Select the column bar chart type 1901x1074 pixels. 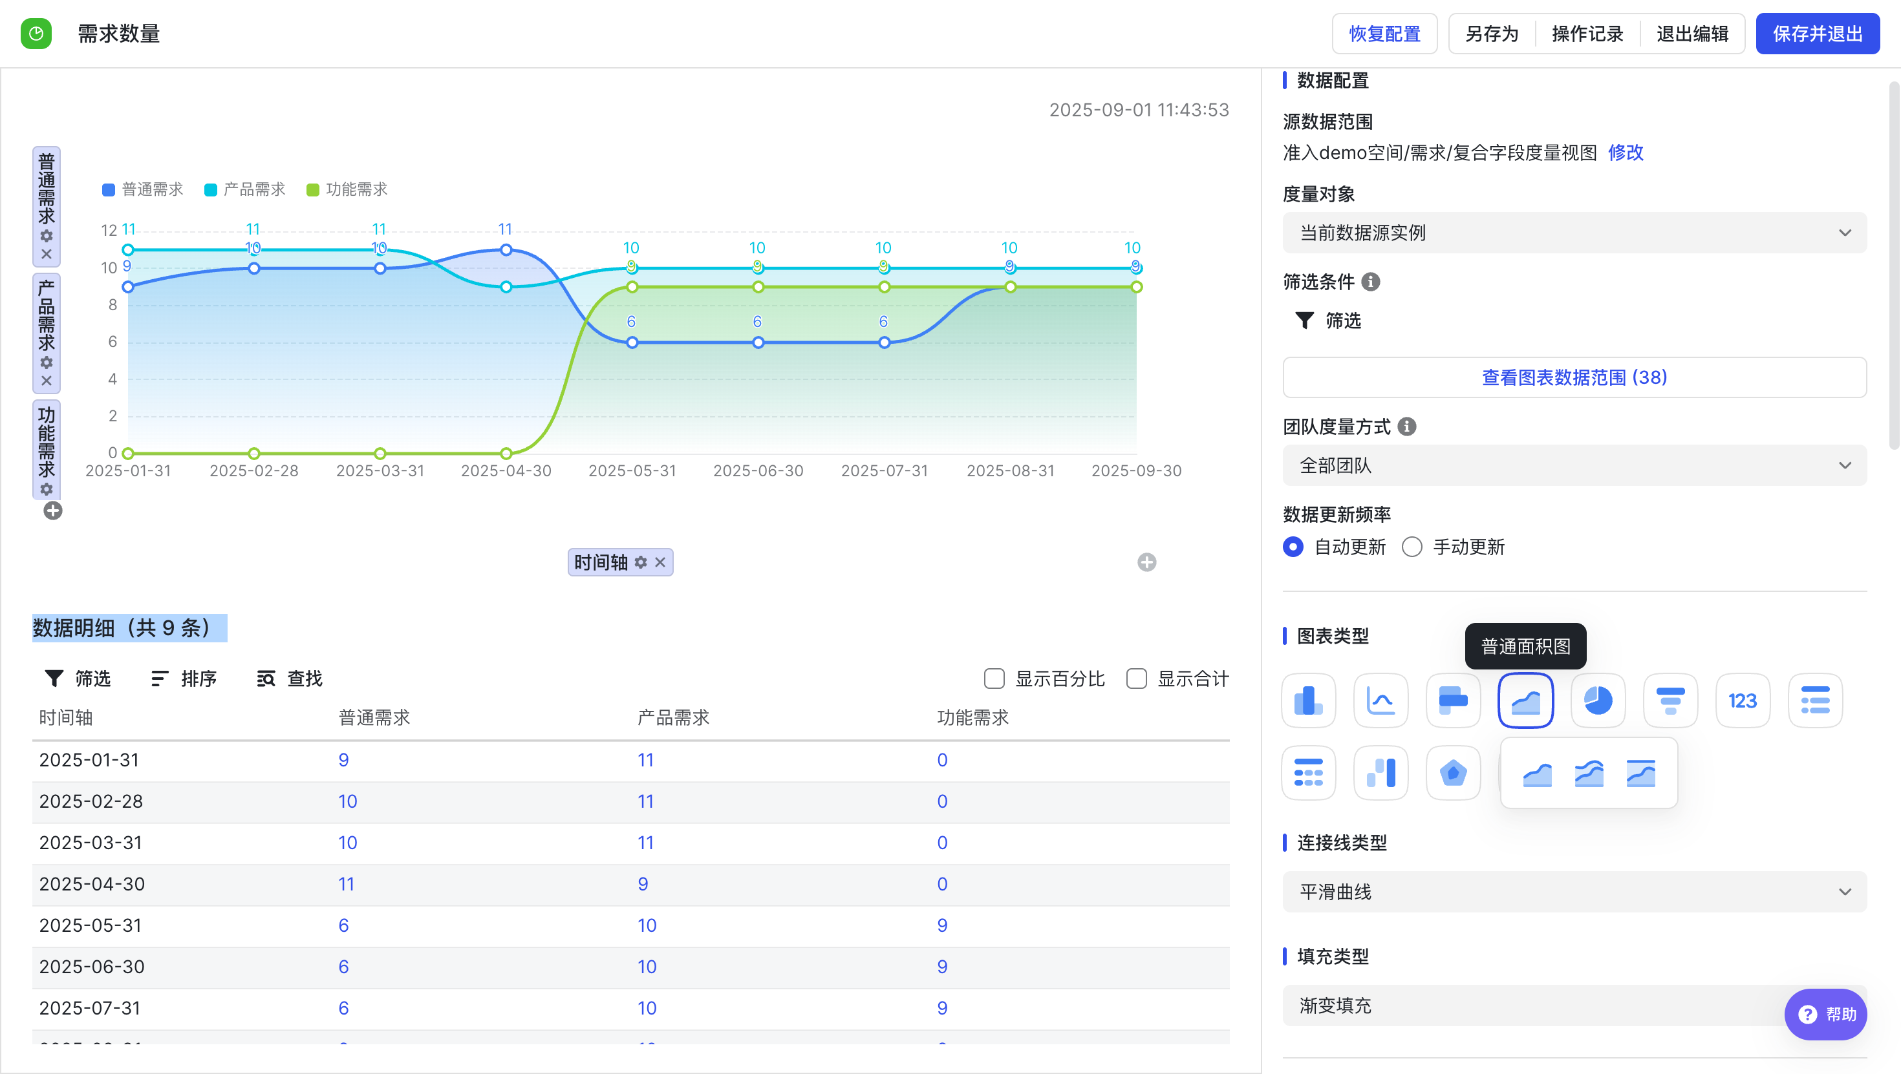coord(1309,700)
